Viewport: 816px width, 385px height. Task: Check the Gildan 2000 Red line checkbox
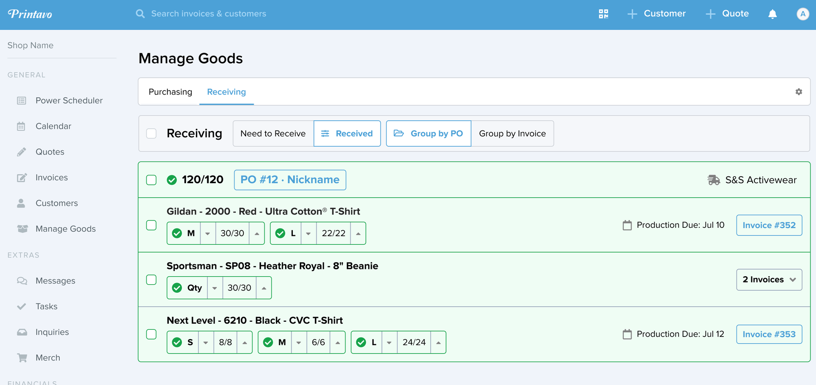[x=151, y=225]
